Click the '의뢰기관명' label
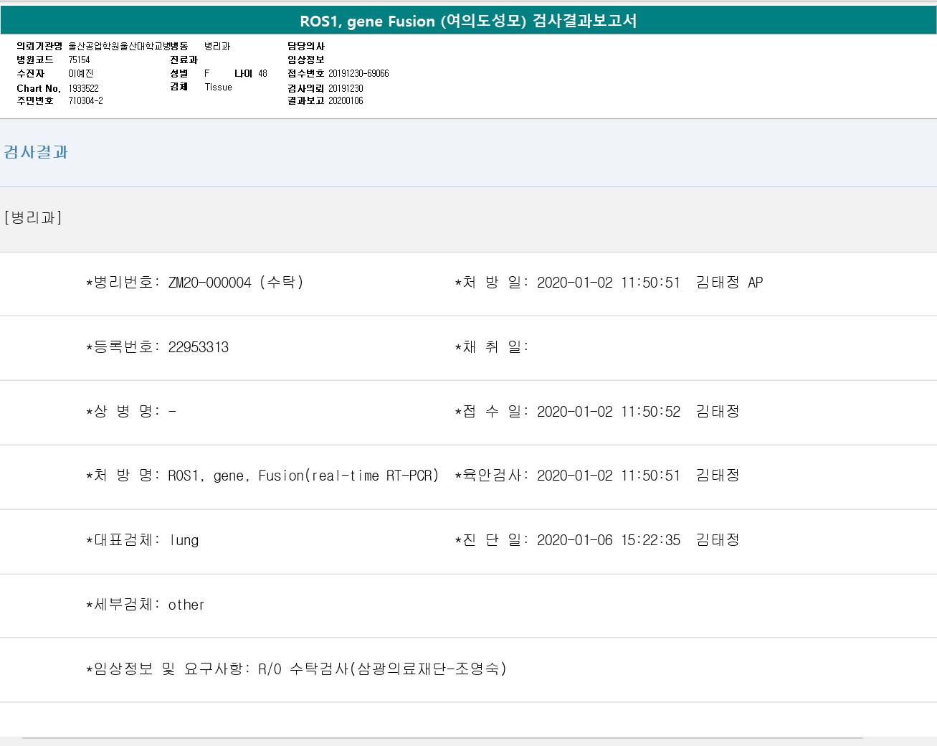 coord(39,46)
